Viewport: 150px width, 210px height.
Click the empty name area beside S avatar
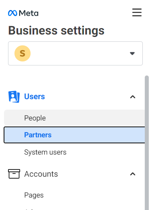pos(80,53)
